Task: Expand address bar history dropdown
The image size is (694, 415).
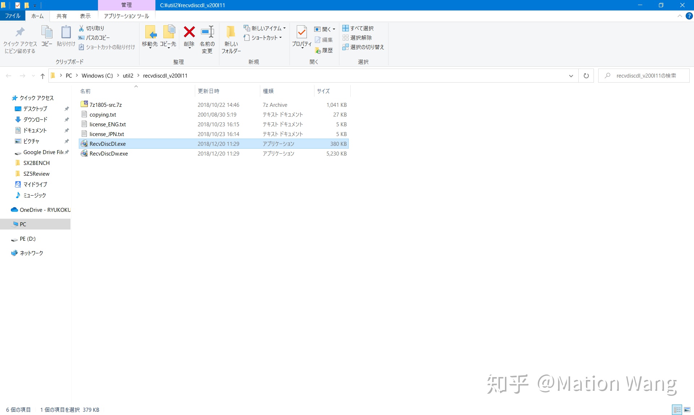Action: point(571,76)
